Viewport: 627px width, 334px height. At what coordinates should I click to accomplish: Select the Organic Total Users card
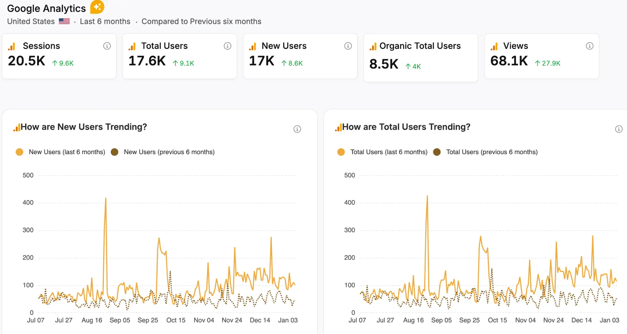421,57
